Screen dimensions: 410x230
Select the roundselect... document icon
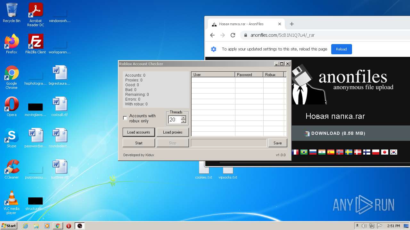[60, 138]
